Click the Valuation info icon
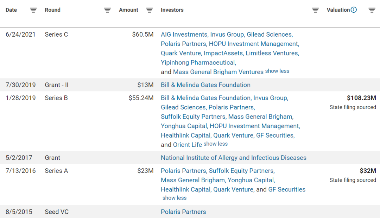380x220 pixels. pos(354,10)
